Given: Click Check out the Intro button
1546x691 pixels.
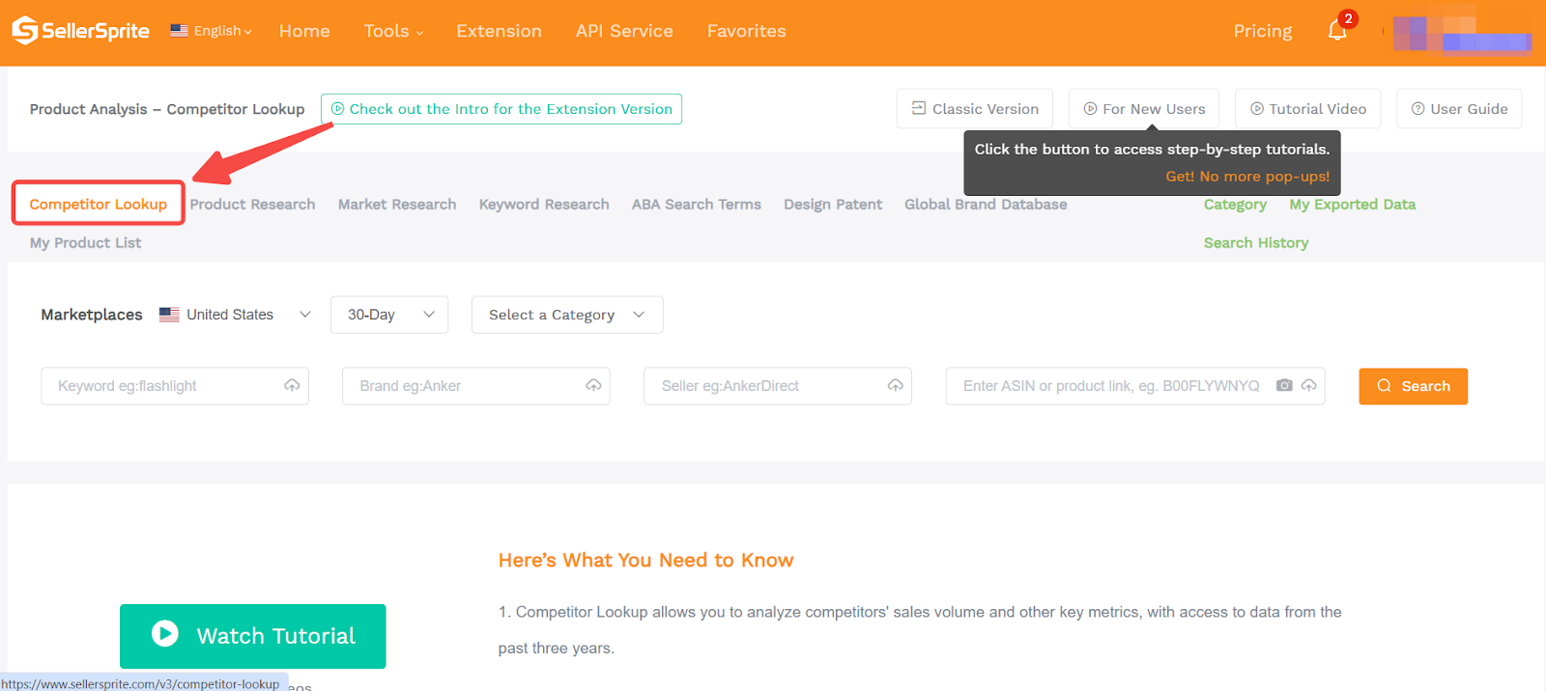Looking at the screenshot, I should [x=501, y=109].
